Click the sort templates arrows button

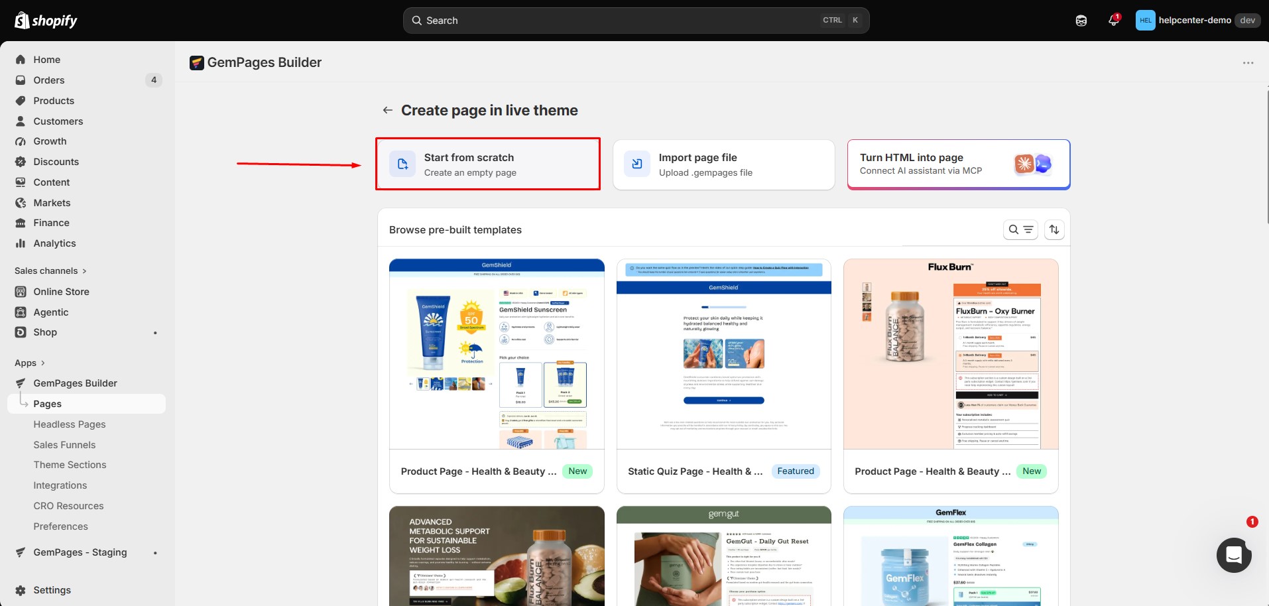tap(1054, 229)
